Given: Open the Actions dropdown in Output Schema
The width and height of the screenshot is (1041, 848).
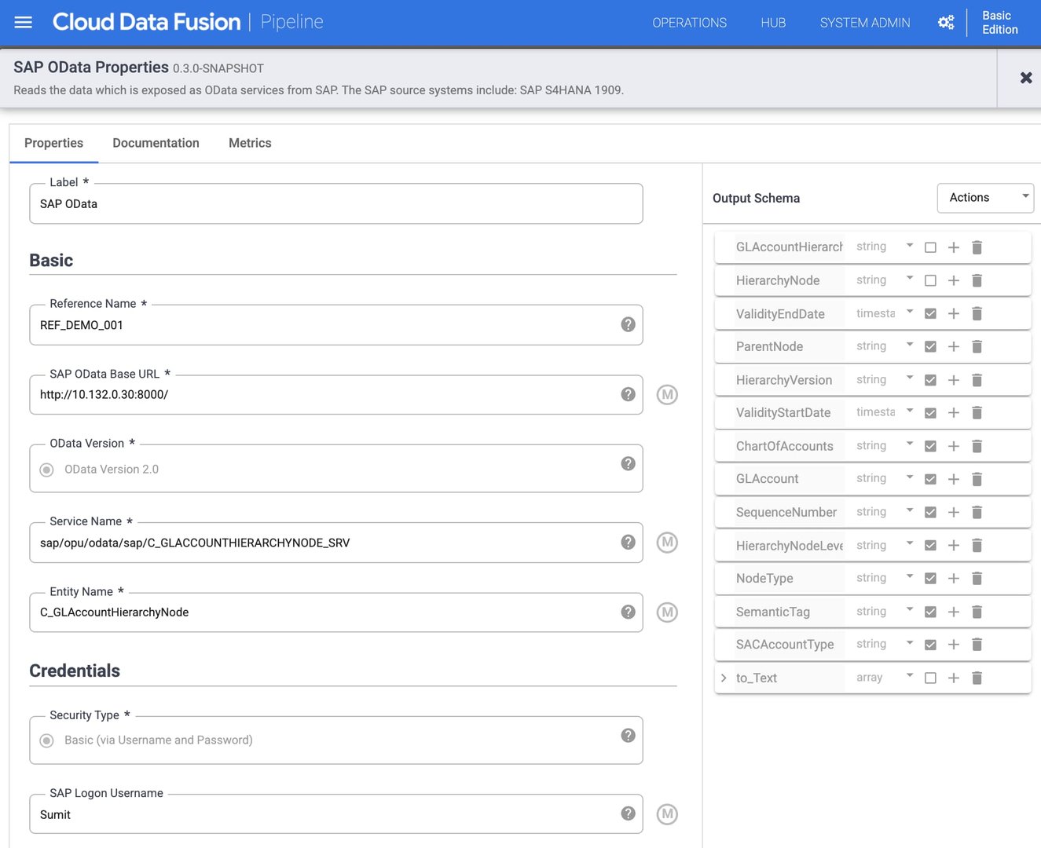Looking at the screenshot, I should pyautogui.click(x=984, y=197).
